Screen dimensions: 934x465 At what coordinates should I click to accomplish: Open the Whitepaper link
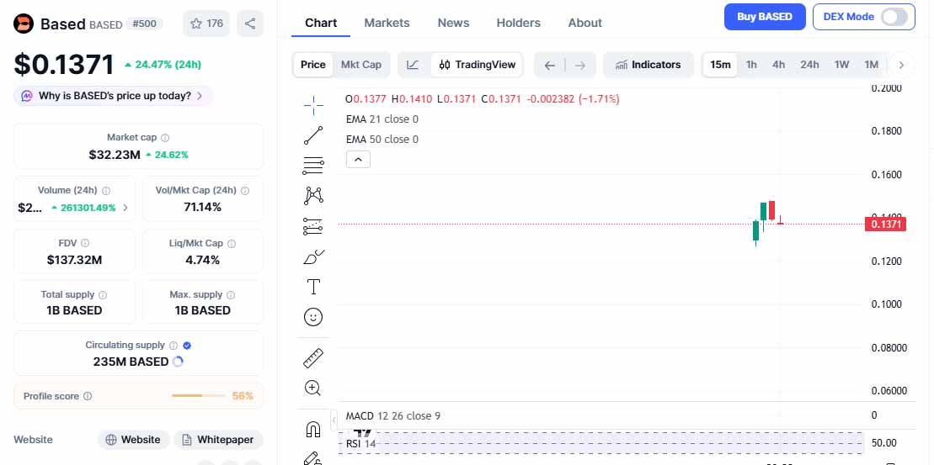click(x=218, y=440)
